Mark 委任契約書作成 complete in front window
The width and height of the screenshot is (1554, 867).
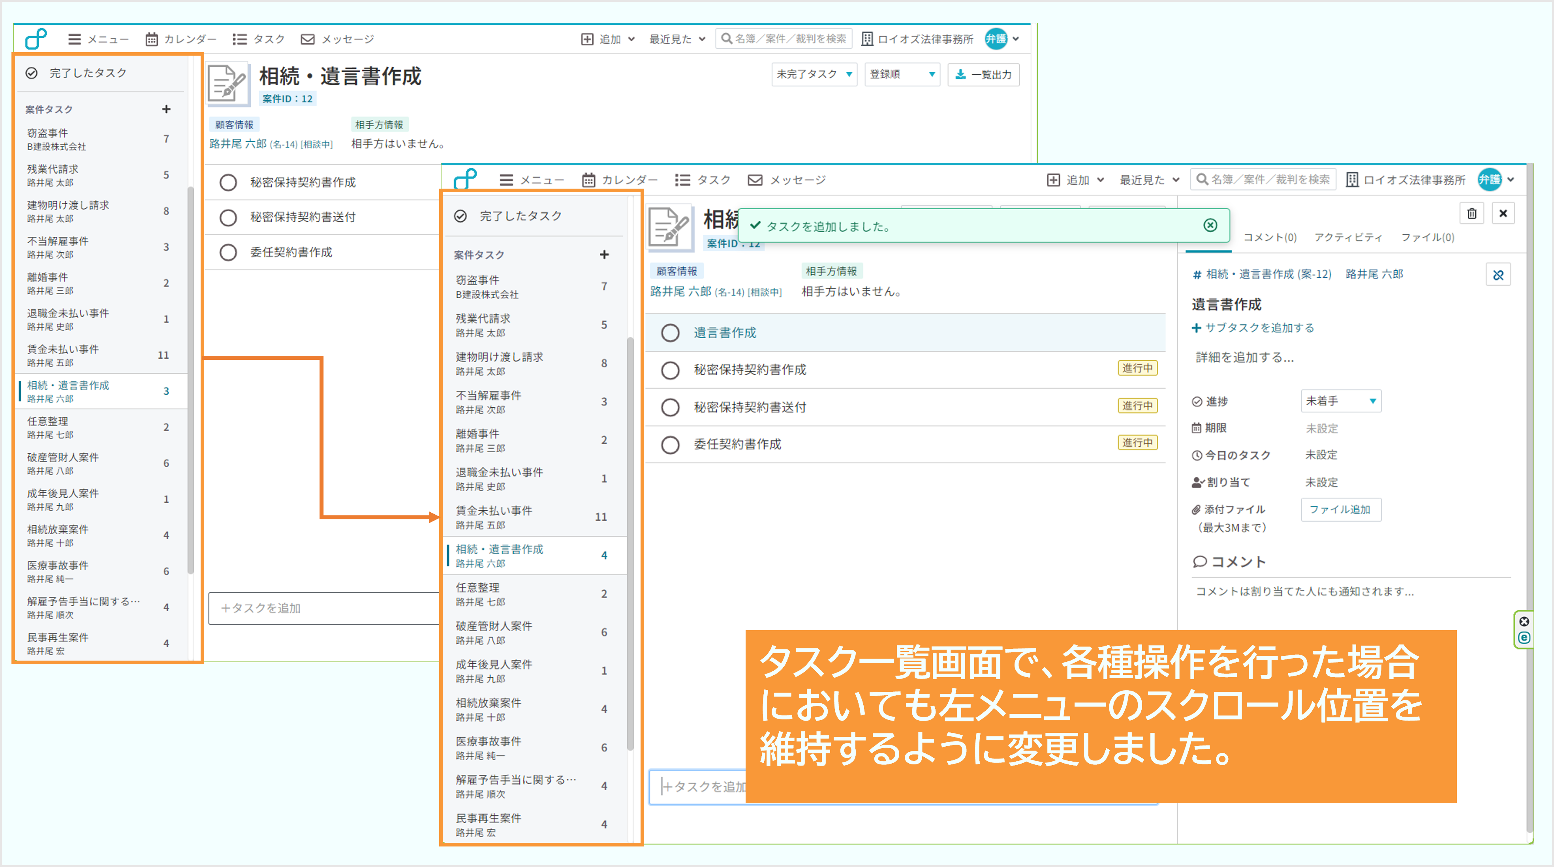click(x=670, y=445)
